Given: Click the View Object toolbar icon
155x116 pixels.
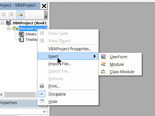Looking at the screenshot, I should (x=11, y=14).
